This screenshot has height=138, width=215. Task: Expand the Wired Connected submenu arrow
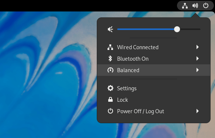(197, 47)
